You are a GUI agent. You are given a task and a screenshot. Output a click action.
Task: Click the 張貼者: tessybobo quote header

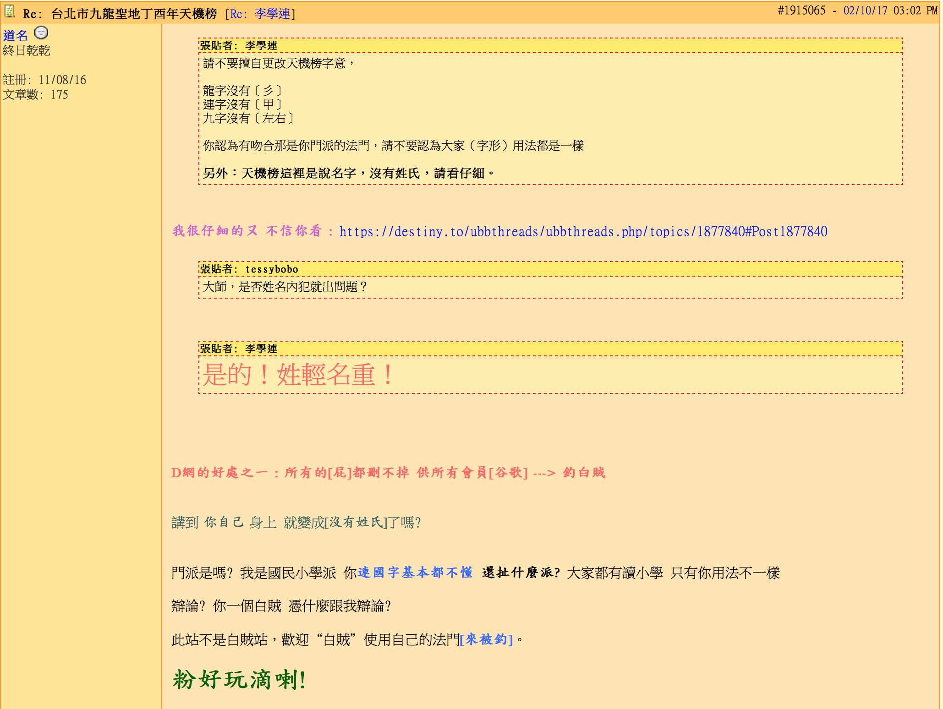pos(247,270)
